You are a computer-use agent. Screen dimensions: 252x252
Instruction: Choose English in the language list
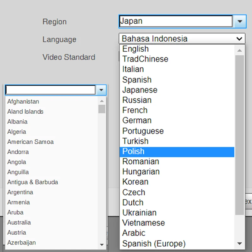point(177,49)
